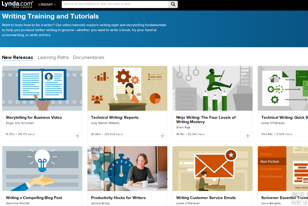Open Technical Writing: Reports course link

coord(115,117)
